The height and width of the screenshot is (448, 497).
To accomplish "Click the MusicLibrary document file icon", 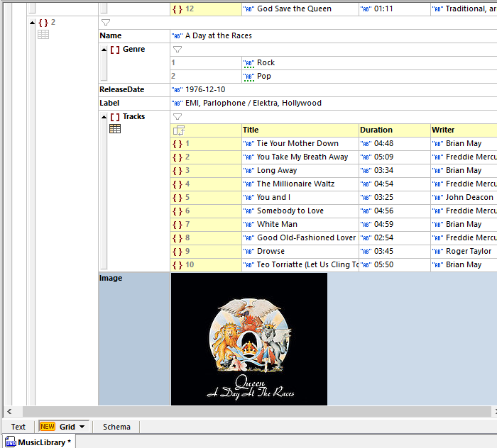I will pyautogui.click(x=11, y=442).
